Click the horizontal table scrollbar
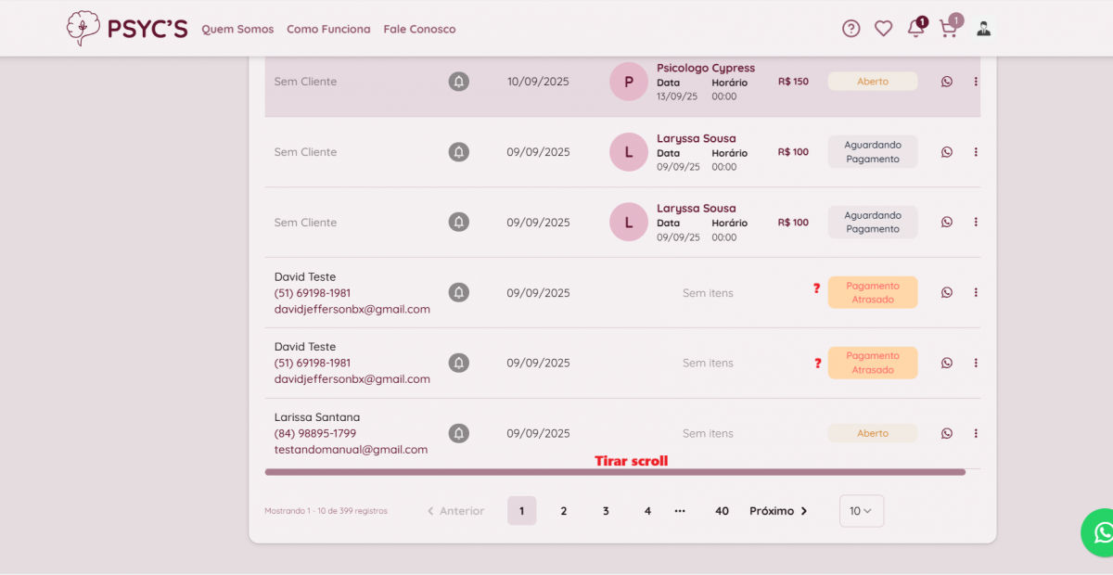Screen dimensions: 1113x575 [x=614, y=472]
